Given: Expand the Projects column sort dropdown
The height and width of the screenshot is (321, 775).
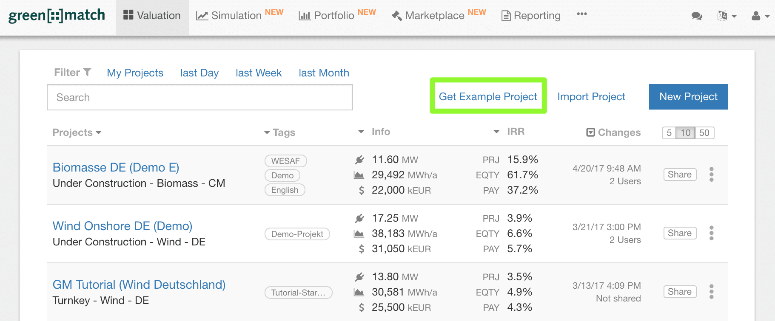Looking at the screenshot, I should (x=99, y=132).
